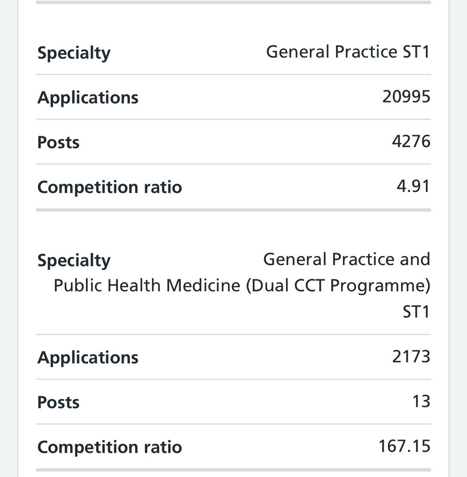This screenshot has height=477, width=467.
Task: Select the second Competition ratio label
Action: click(110, 447)
